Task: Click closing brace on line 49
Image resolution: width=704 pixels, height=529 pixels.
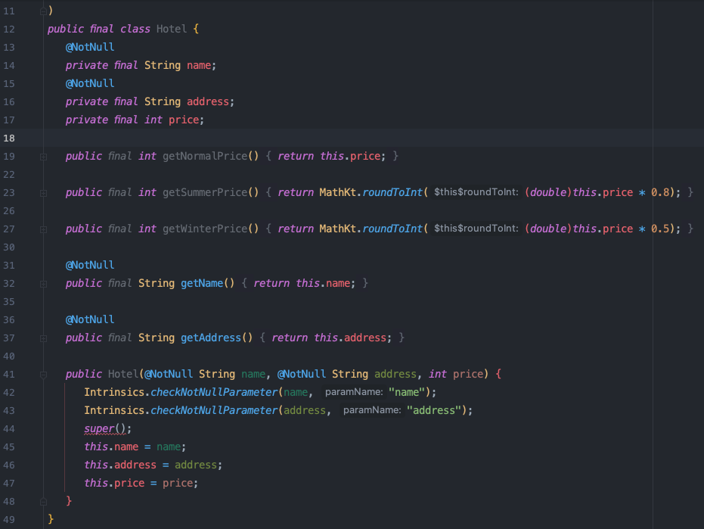Action: pyautogui.click(x=51, y=519)
